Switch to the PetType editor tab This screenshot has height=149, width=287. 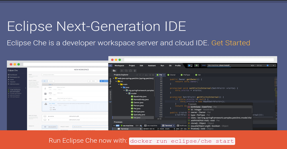(185, 75)
